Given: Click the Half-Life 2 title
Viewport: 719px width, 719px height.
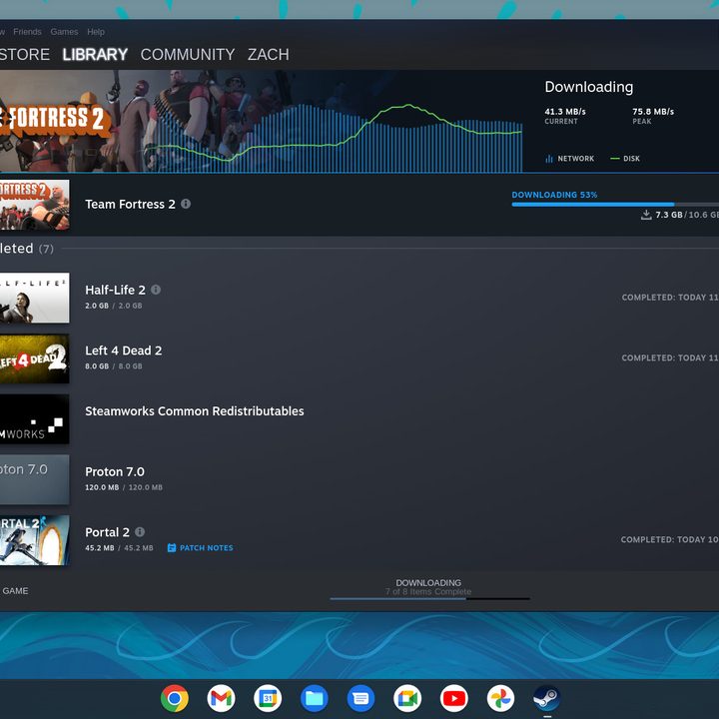Looking at the screenshot, I should tap(115, 290).
